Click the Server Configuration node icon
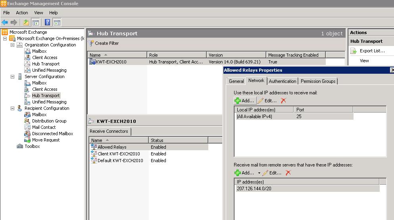 20,77
